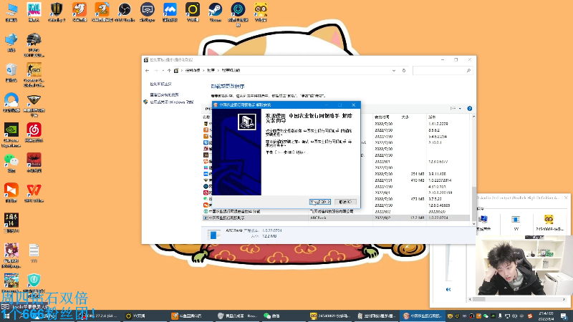Open the yellow raccoon YY Voice shortcut
Image resolution: width=573 pixels, height=322 pixels.
click(261, 12)
